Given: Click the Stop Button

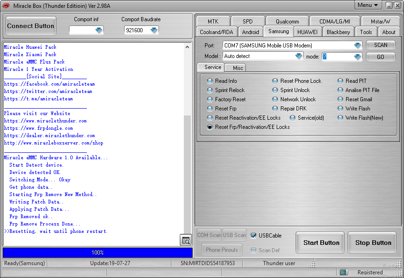Looking at the screenshot, I should [x=372, y=243].
